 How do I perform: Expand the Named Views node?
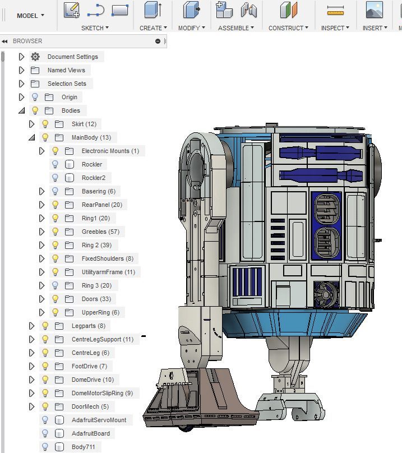pyautogui.click(x=21, y=70)
